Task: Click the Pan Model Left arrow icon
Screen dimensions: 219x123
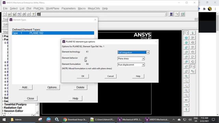Action: (186, 100)
